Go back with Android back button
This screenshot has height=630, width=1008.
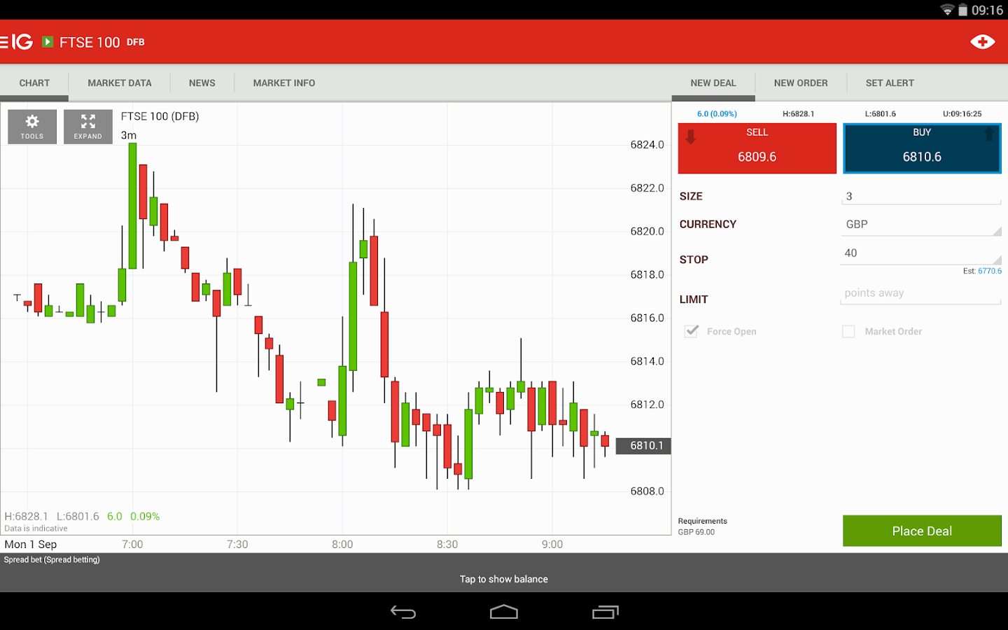pos(403,612)
